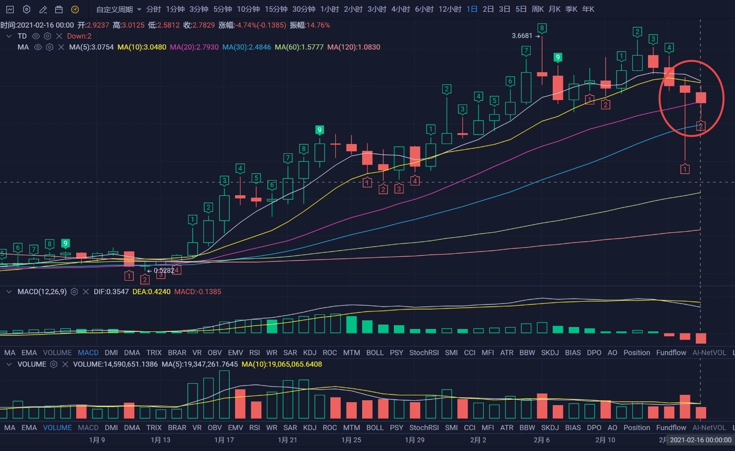
Task: Switch to 年K timeframe
Action: (x=588, y=9)
